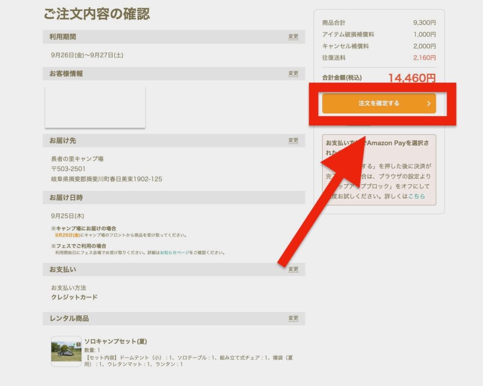The height and width of the screenshot is (386, 483).
Task: Click the quantity badge on product thumbnail
Action: click(x=78, y=345)
